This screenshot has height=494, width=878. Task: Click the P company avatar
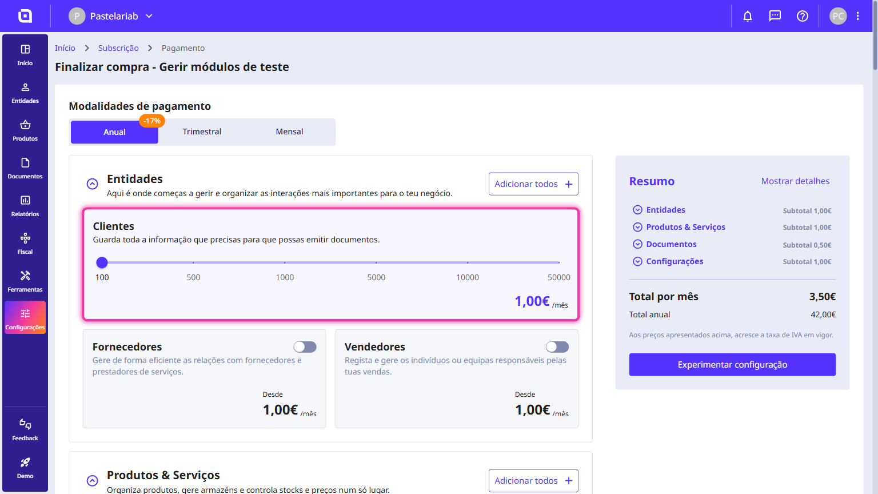point(77,16)
